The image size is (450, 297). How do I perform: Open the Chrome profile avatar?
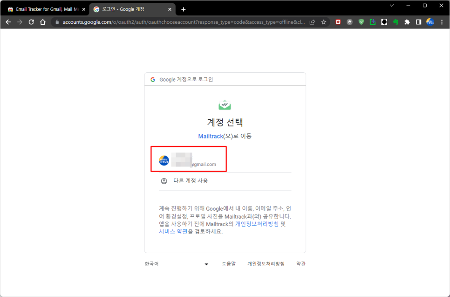430,22
